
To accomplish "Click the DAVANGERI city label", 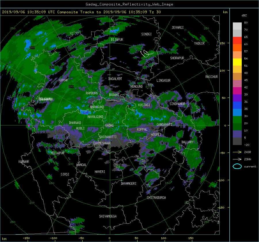I will tap(129, 184).
